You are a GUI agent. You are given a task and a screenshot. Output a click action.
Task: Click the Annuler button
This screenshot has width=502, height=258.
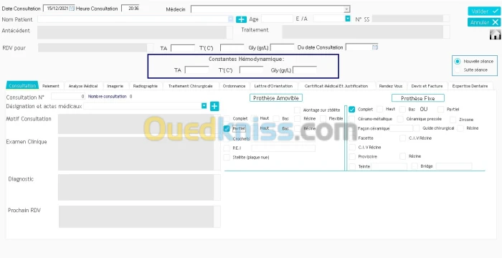click(x=484, y=22)
